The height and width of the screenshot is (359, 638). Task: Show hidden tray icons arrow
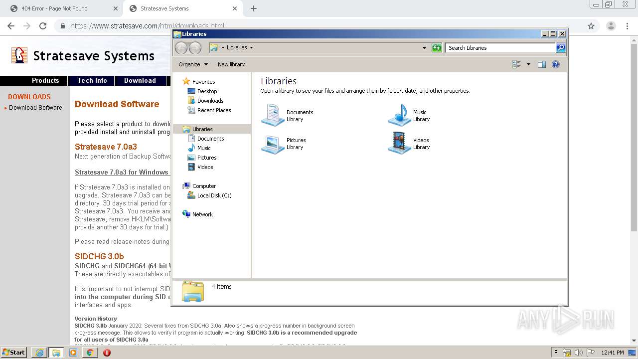(x=556, y=353)
